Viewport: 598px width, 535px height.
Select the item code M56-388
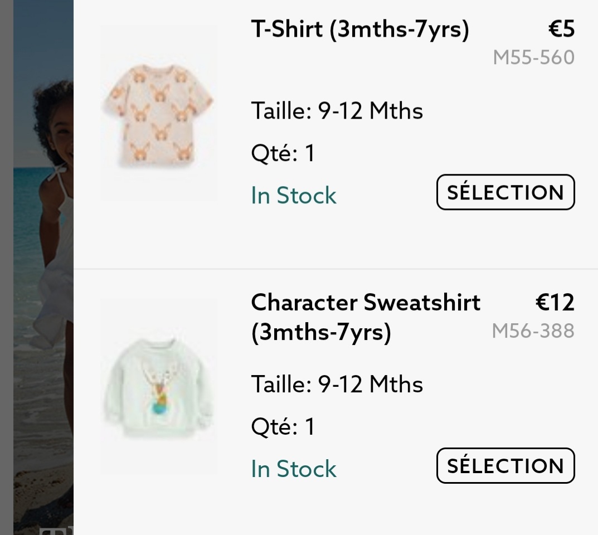coord(533,331)
